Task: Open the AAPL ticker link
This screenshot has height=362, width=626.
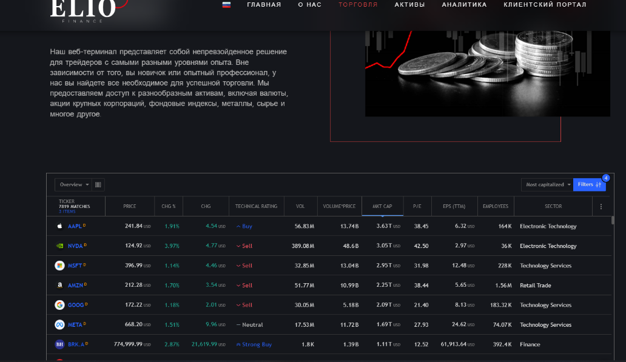Action: coord(75,226)
